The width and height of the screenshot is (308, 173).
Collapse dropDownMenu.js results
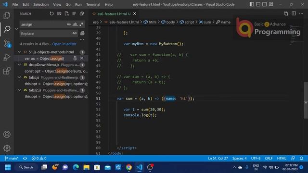click(x=19, y=64)
